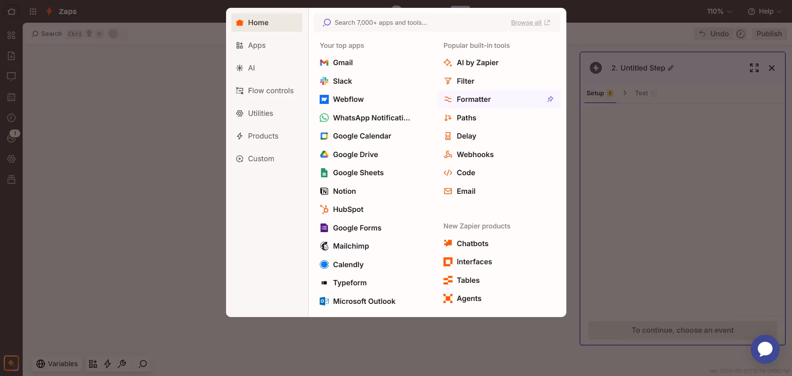Select WhatsApp Notifications app
This screenshot has width=792, height=376.
(x=365, y=118)
